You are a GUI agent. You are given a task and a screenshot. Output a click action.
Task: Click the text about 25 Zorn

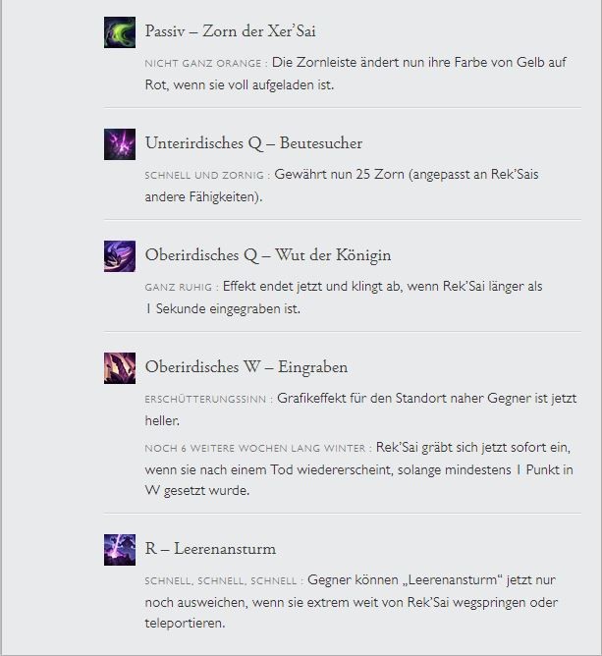342,186
